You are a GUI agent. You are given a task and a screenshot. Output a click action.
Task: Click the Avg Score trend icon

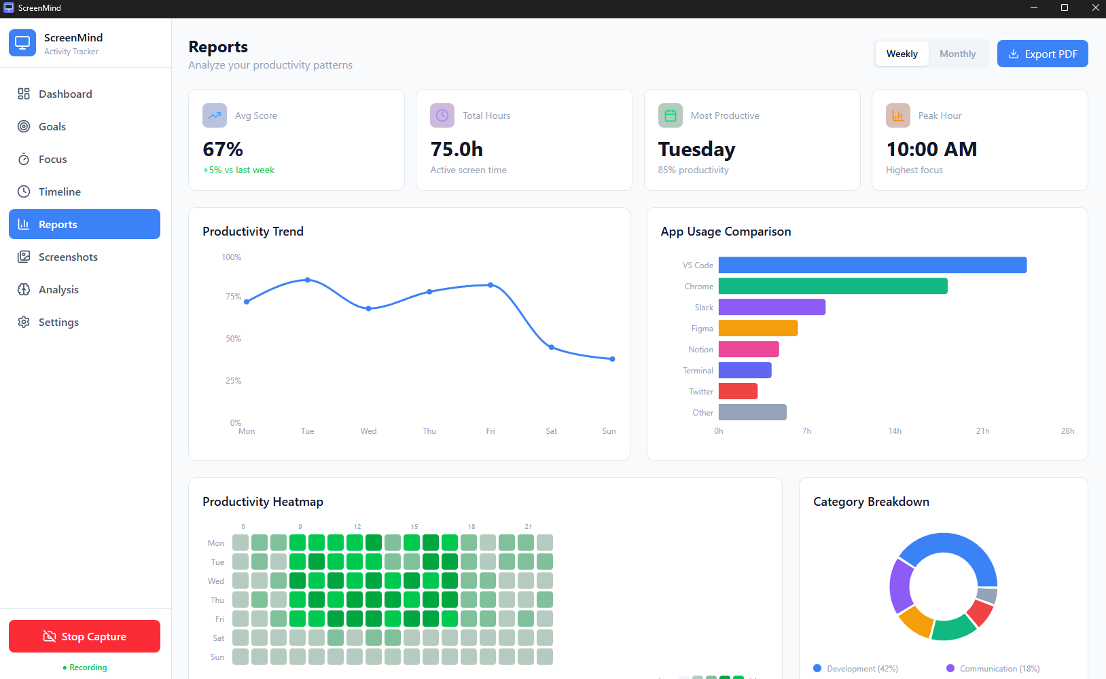coord(214,115)
